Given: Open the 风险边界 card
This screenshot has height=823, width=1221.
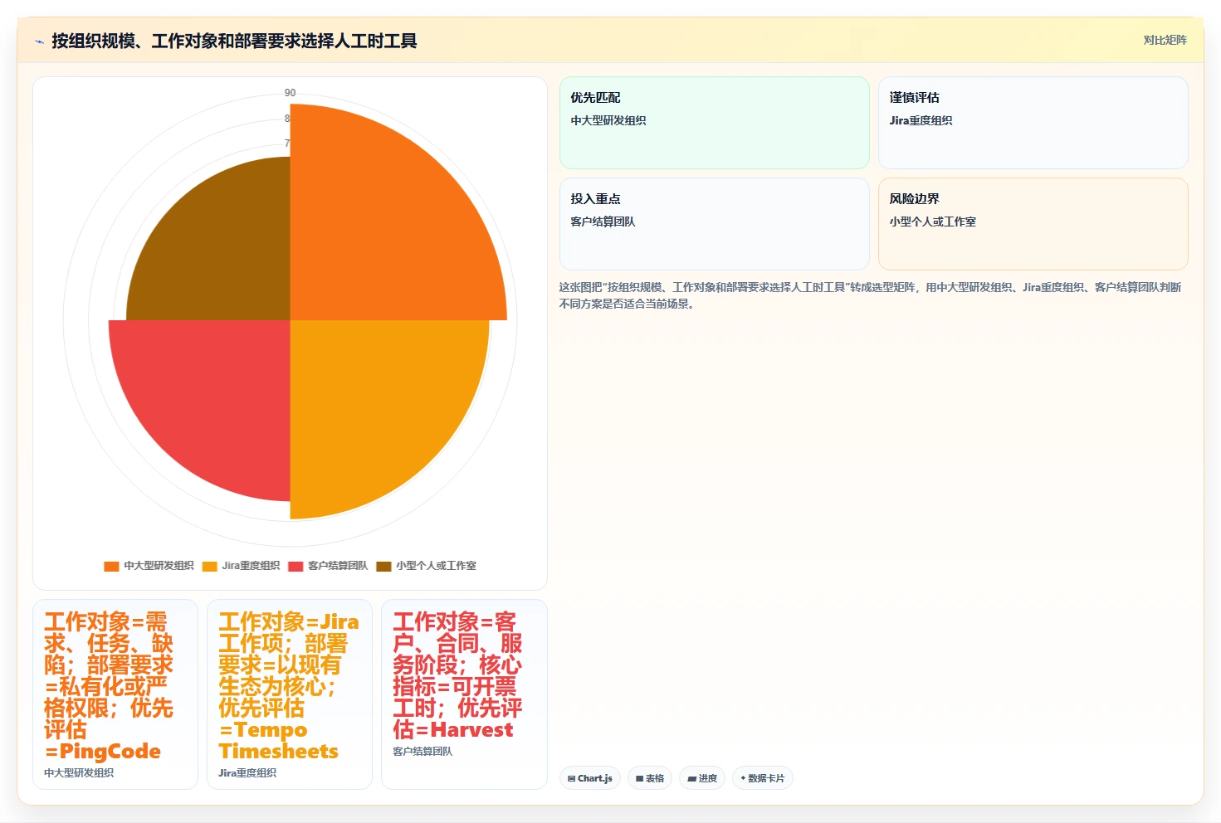Looking at the screenshot, I should (x=1033, y=224).
